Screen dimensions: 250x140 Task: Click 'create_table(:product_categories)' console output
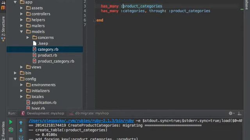[71, 130]
